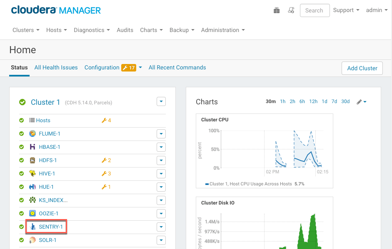Open the charts pencil edit menu
The height and width of the screenshot is (249, 392).
(x=361, y=102)
